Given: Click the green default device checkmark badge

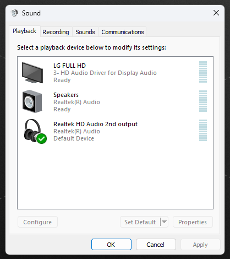Looking at the screenshot, I should point(41,139).
